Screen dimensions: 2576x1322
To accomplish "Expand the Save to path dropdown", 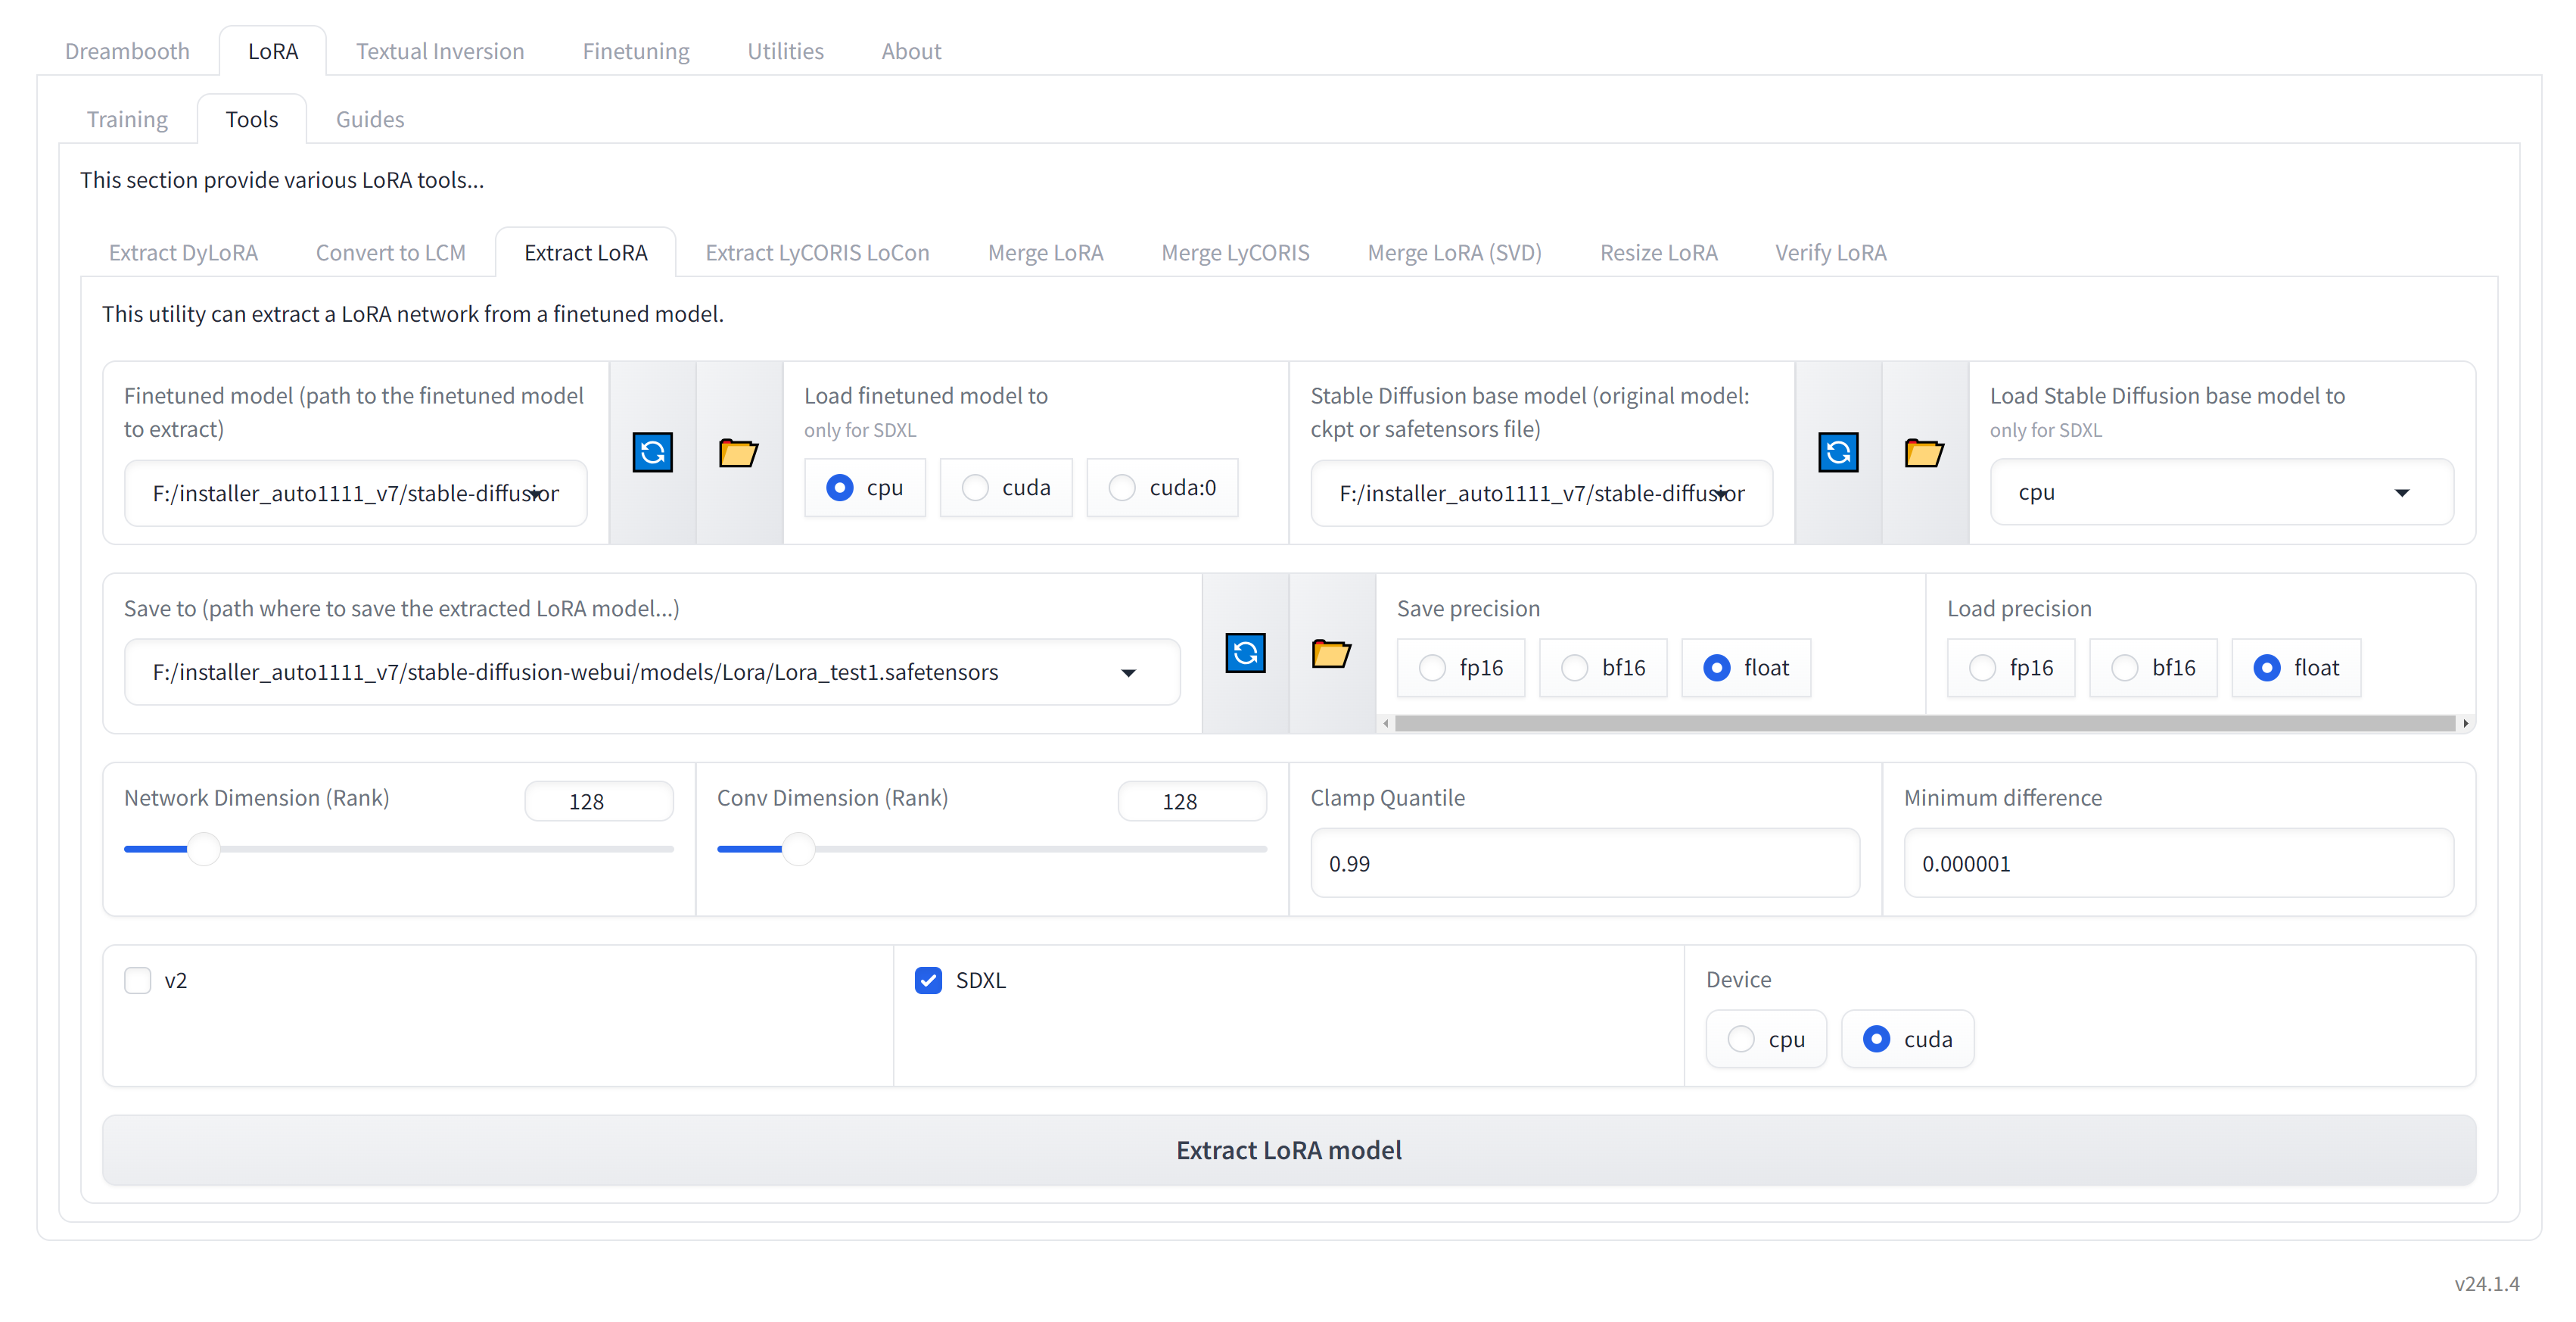I will click(652, 672).
